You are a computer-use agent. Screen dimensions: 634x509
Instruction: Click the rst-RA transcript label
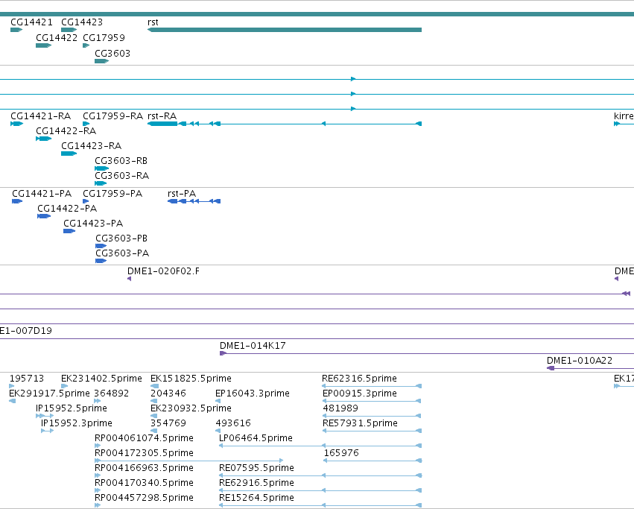point(162,116)
